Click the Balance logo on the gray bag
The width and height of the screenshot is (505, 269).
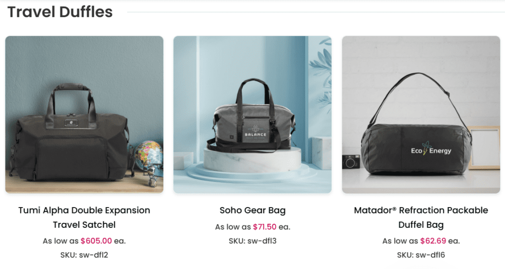point(255,132)
